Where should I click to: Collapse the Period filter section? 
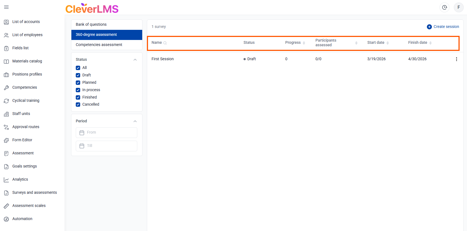(135, 121)
